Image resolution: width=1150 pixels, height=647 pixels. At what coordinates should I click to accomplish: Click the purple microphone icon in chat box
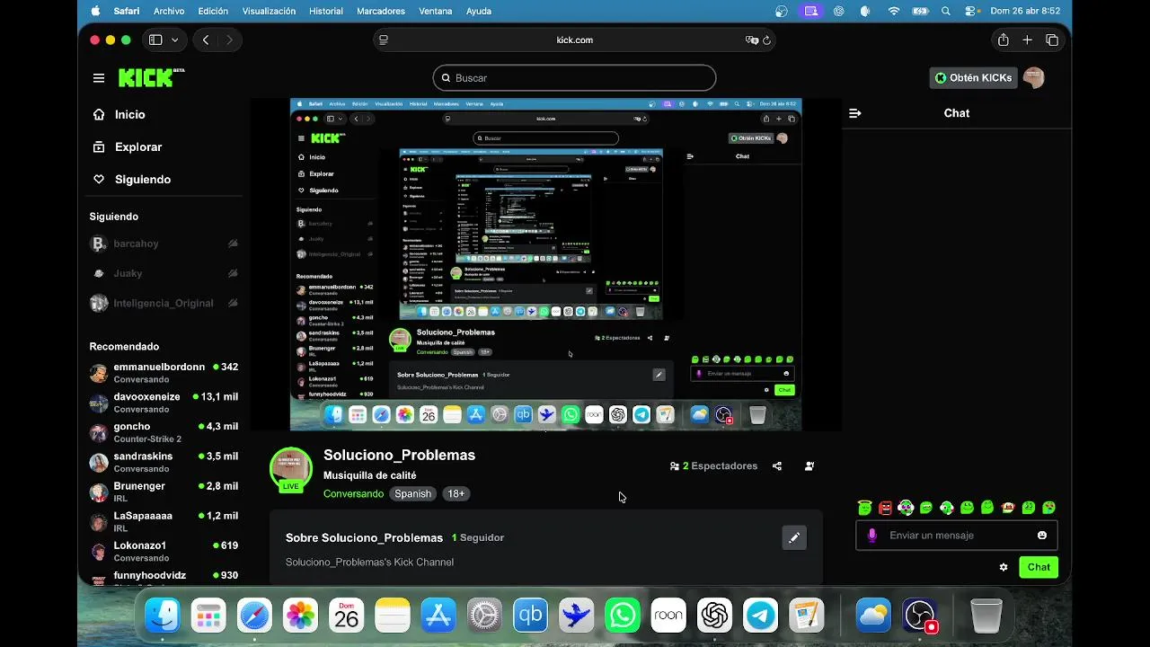871,536
